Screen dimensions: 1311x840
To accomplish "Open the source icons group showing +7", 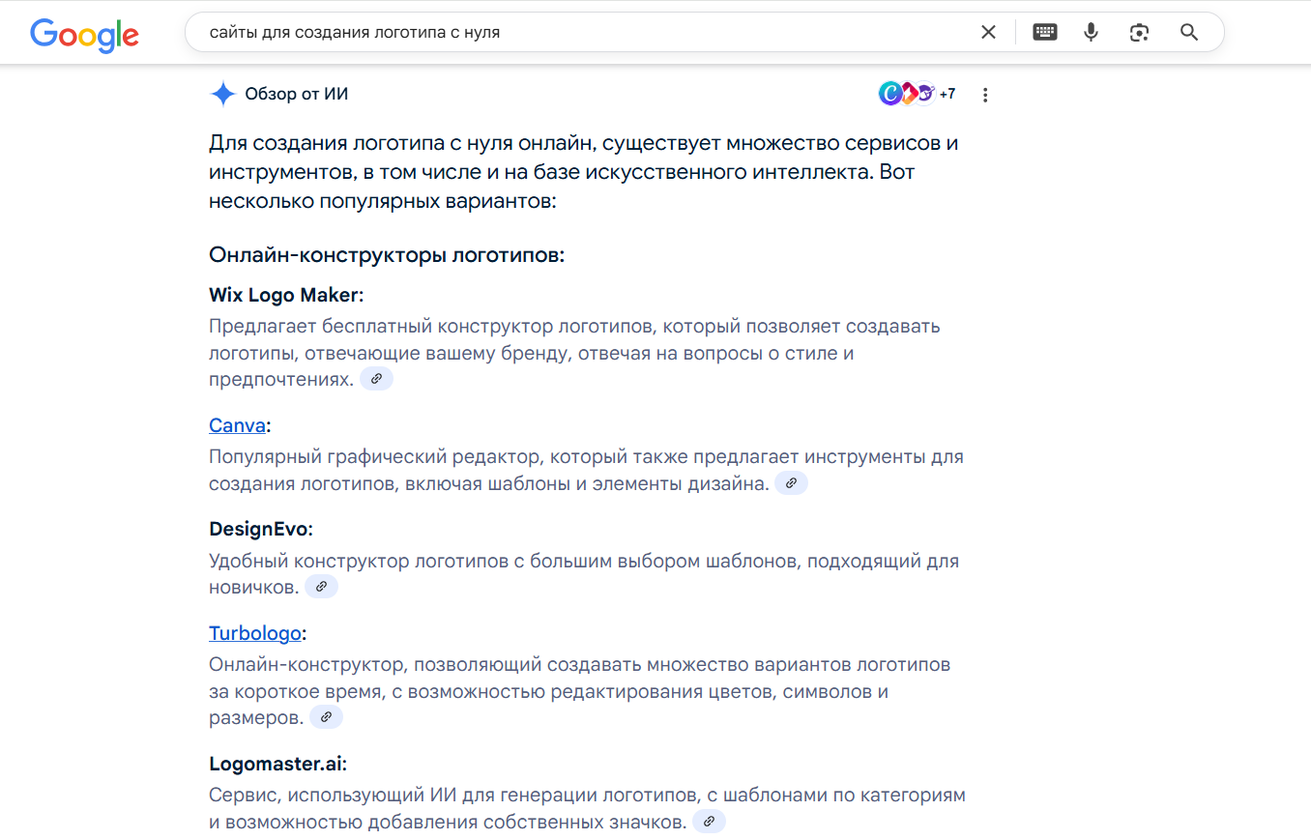I will click(918, 94).
